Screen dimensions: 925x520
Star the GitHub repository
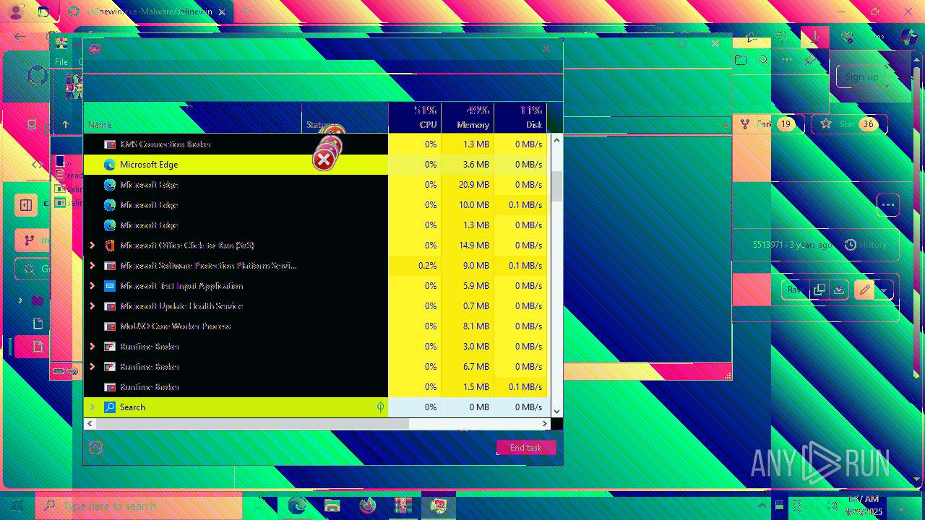tap(849, 124)
